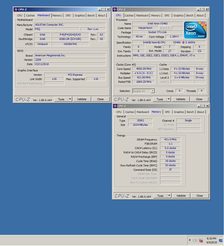Image resolution: width=224 pixels, height=246 pixels.
Task: Close the CPU tab CPU-Z window
Action: [207, 10]
